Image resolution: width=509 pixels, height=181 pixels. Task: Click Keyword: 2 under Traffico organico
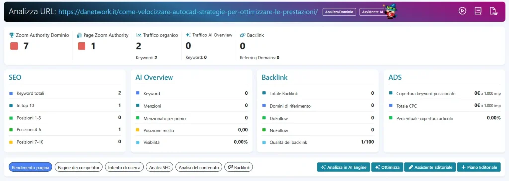click(x=147, y=58)
